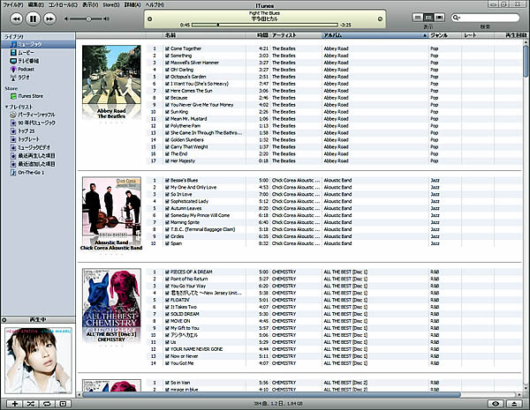The image size is (530, 410).
Task: Uncheck PIECES OF A DREAM checkbox
Action: [x=167, y=272]
